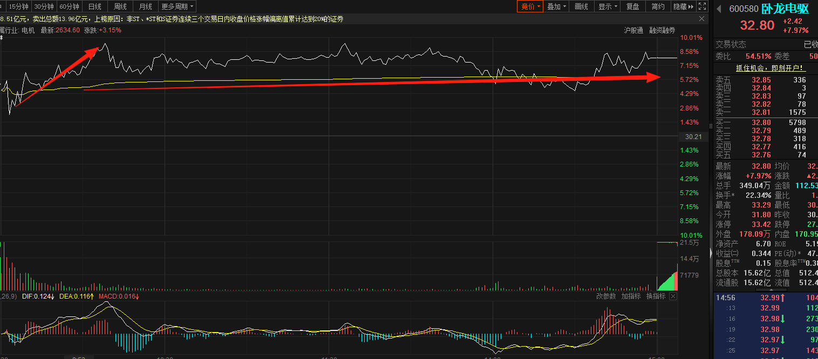Click 加指标 to add indicator
The width and height of the screenshot is (818, 359).
coord(631,296)
